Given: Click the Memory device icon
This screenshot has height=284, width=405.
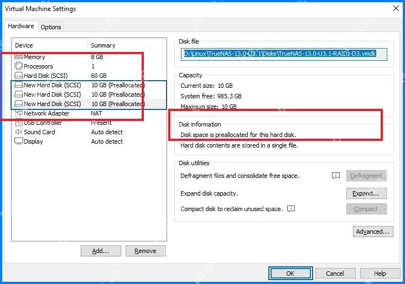Looking at the screenshot, I should point(19,57).
